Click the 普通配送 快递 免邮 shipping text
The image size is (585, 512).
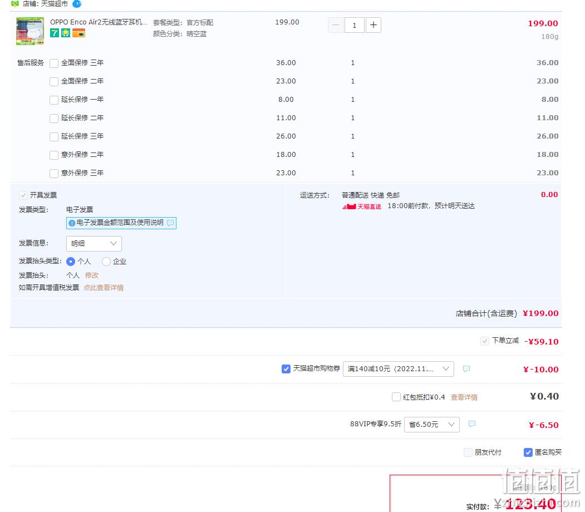[x=371, y=195]
